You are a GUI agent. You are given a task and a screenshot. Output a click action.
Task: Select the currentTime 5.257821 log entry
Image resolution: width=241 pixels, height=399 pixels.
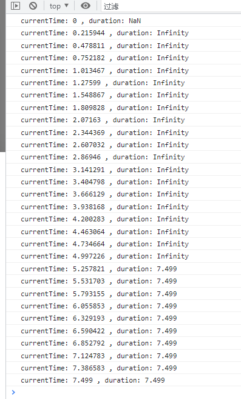123,269
